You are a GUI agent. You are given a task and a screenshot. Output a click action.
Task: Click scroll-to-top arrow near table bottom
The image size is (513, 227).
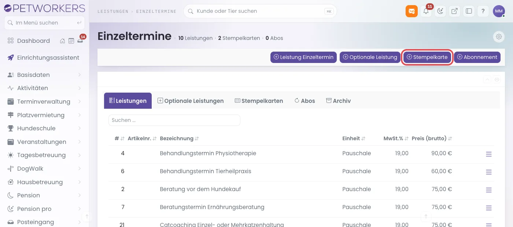(426, 217)
